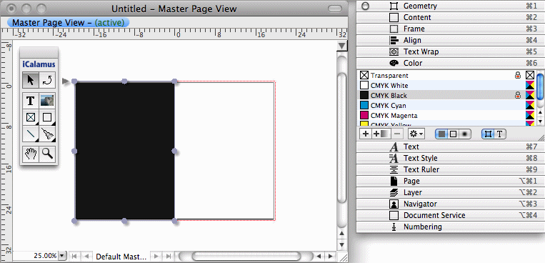Open the zoom percentage dropdown
The image size is (545, 263).
pyautogui.click(x=63, y=256)
